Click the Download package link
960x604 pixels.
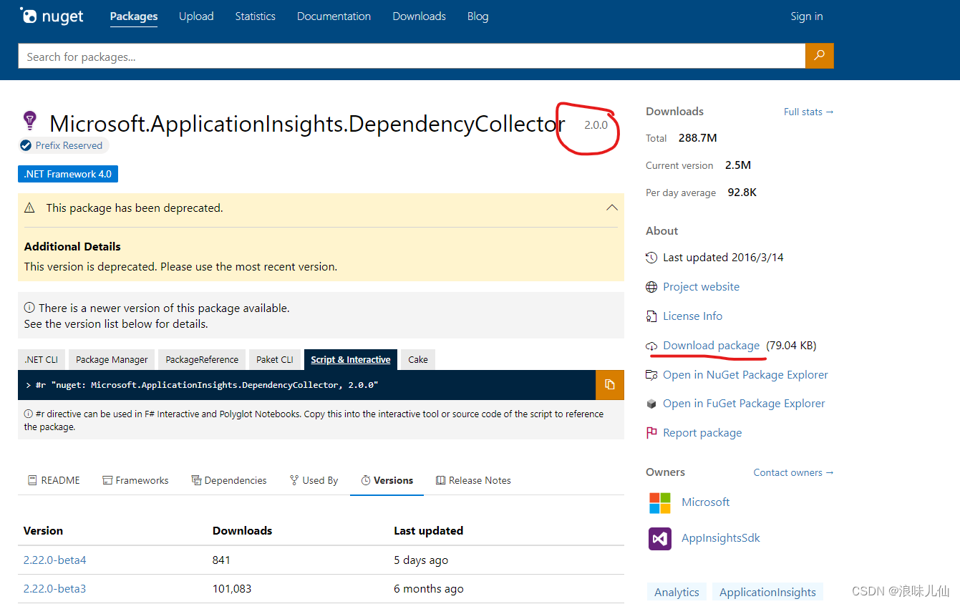[711, 346]
